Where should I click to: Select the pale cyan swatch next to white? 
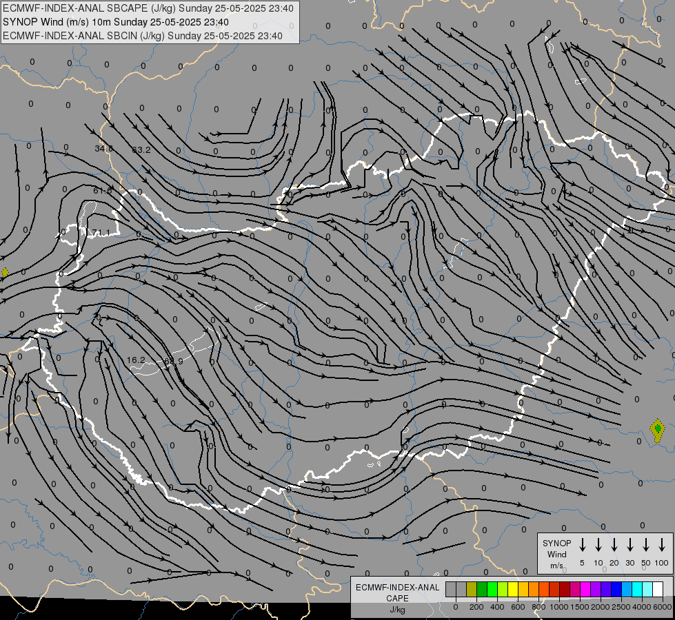click(x=647, y=589)
